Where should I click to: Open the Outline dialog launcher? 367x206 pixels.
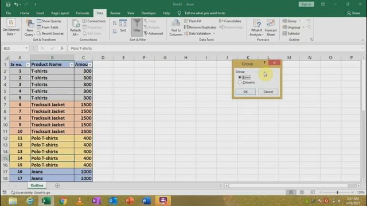click(311, 39)
